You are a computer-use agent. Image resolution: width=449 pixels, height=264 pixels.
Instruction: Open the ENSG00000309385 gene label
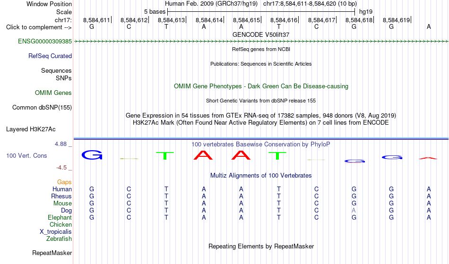[x=45, y=42]
